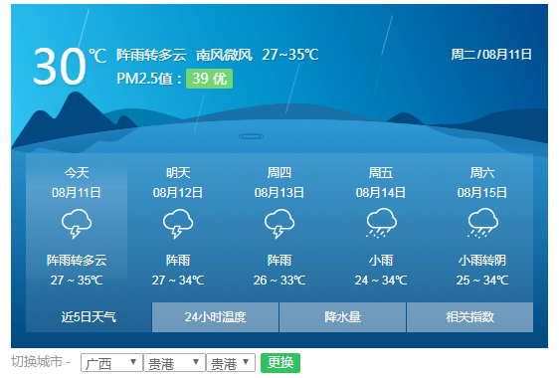This screenshot has height=378, width=559.
Task: Click the thunderstorm icon for 08月12日
Action: point(178,224)
